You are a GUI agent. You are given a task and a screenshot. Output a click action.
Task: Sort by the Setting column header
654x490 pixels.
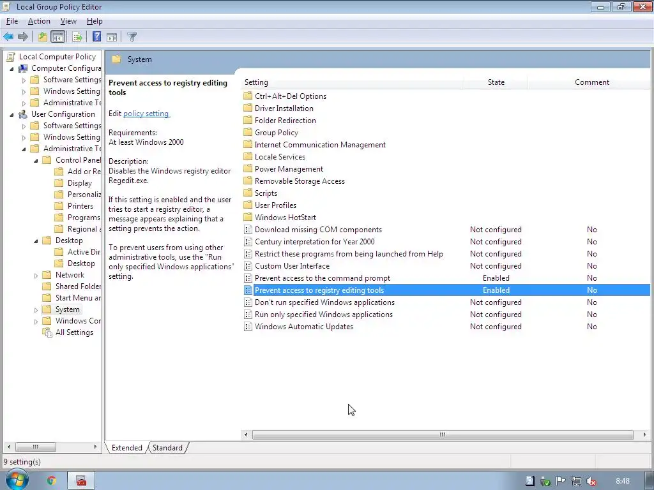pos(353,82)
